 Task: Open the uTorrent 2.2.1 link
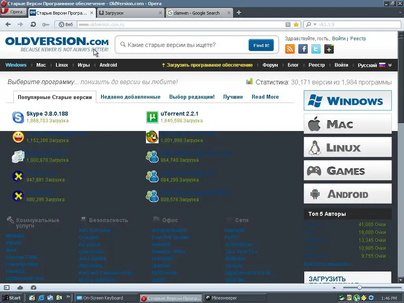click(180, 114)
